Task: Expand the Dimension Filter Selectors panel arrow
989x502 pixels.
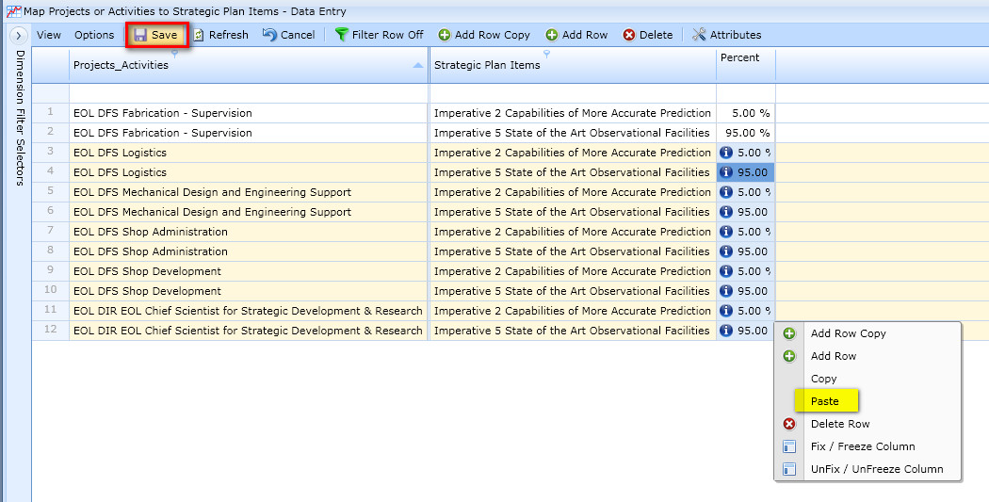Action: 19,35
